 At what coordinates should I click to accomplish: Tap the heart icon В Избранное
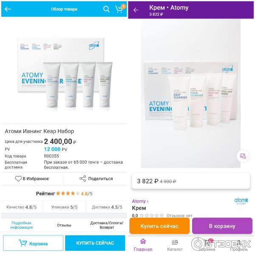point(18,178)
